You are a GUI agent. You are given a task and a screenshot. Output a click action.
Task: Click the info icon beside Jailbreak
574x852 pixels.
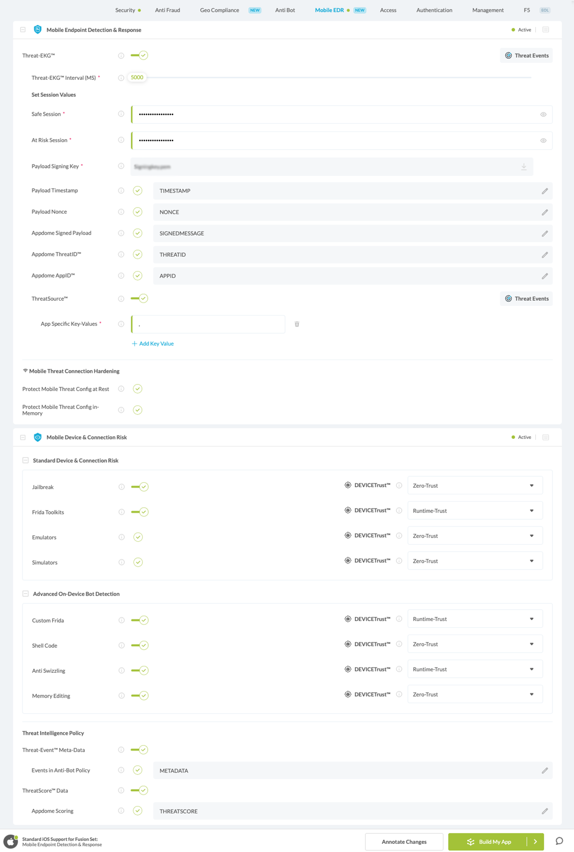121,487
